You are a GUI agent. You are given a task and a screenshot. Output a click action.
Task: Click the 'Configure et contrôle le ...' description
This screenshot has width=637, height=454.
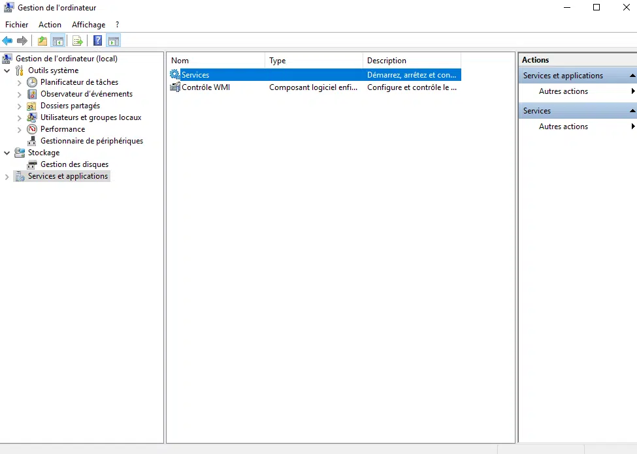tap(412, 87)
